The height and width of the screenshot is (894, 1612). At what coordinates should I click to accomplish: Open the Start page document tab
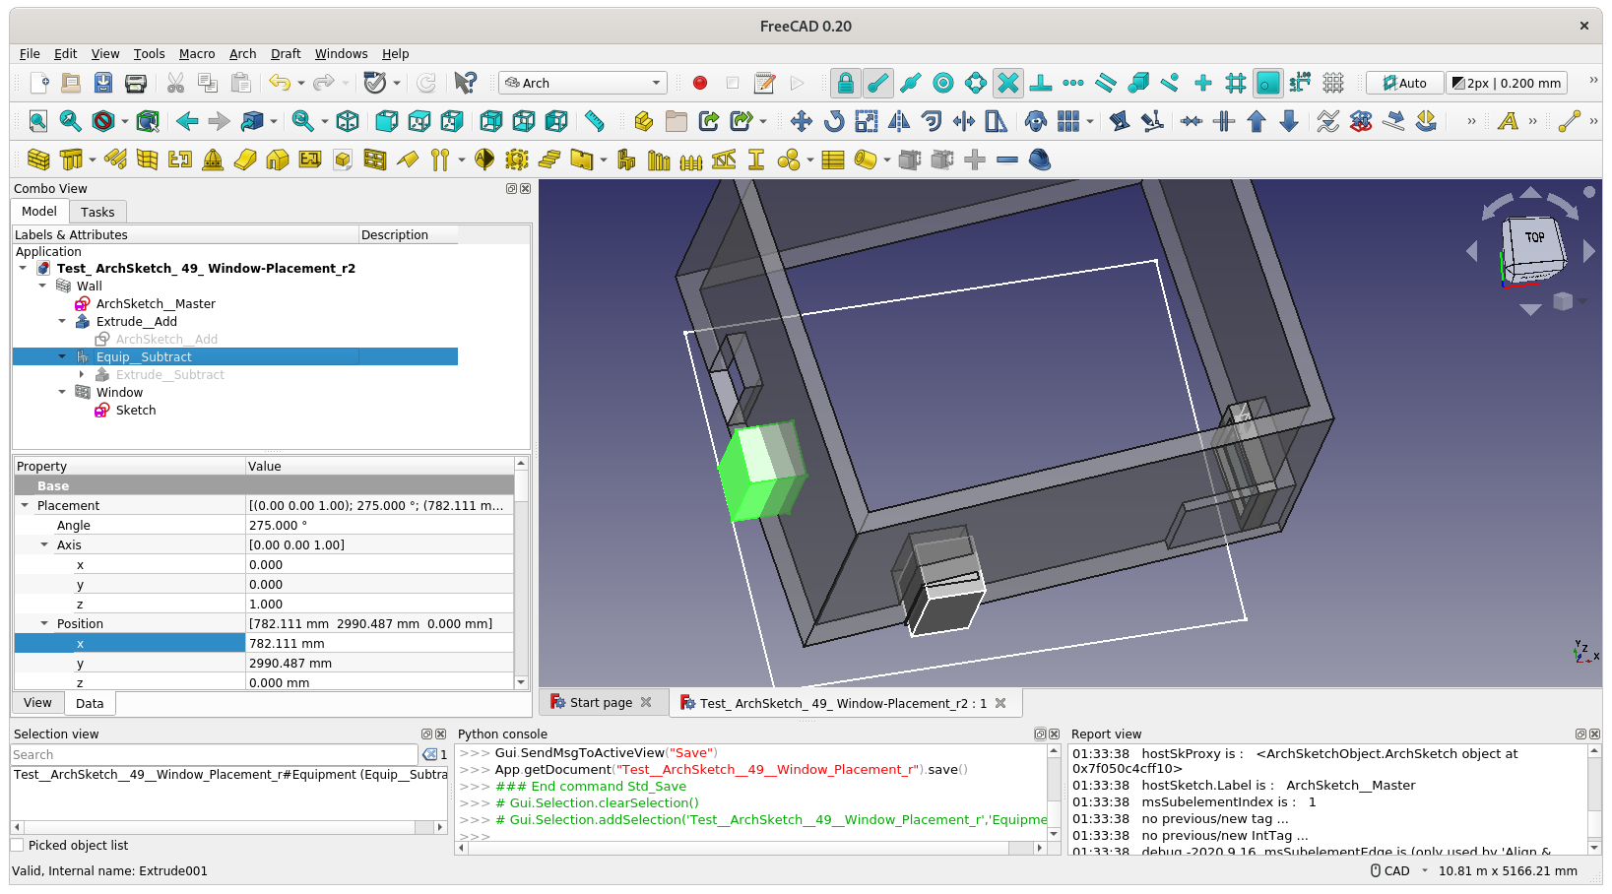(600, 702)
